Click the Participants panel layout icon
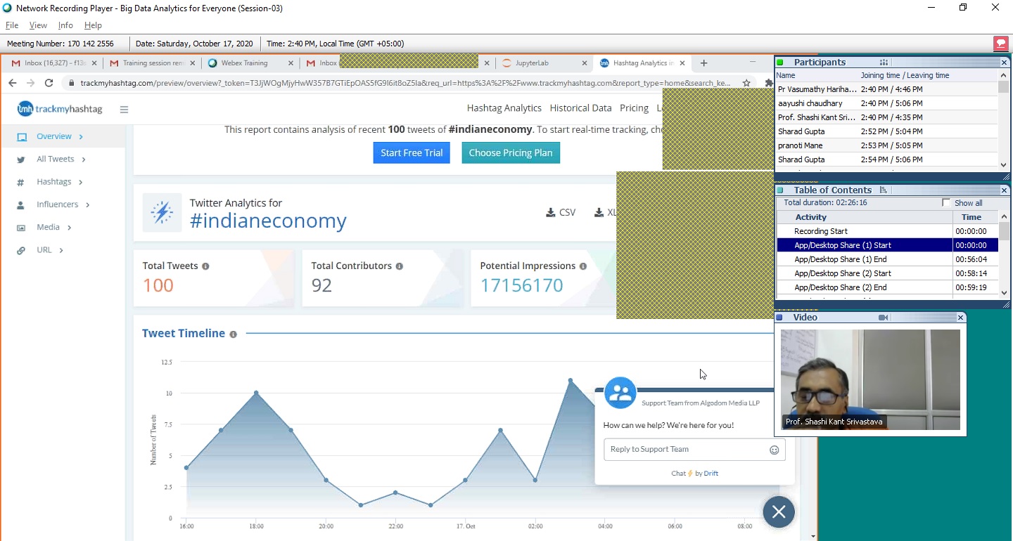 point(884,63)
